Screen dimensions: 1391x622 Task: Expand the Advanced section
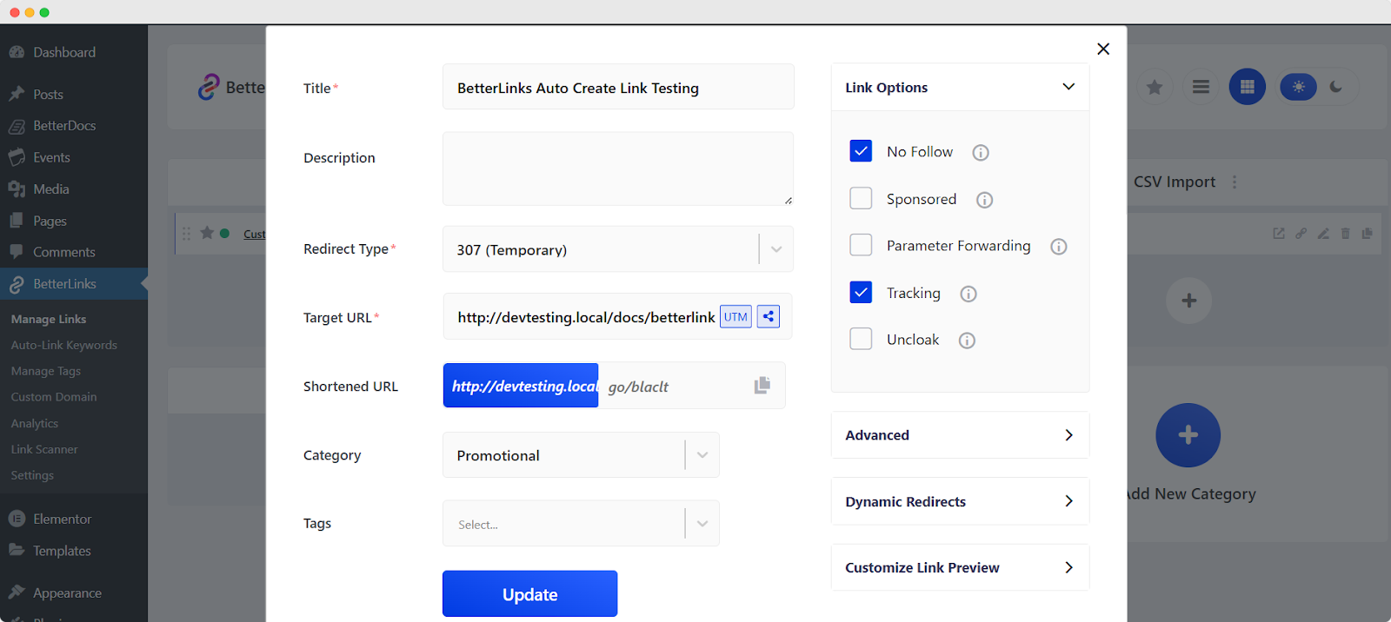coord(960,435)
